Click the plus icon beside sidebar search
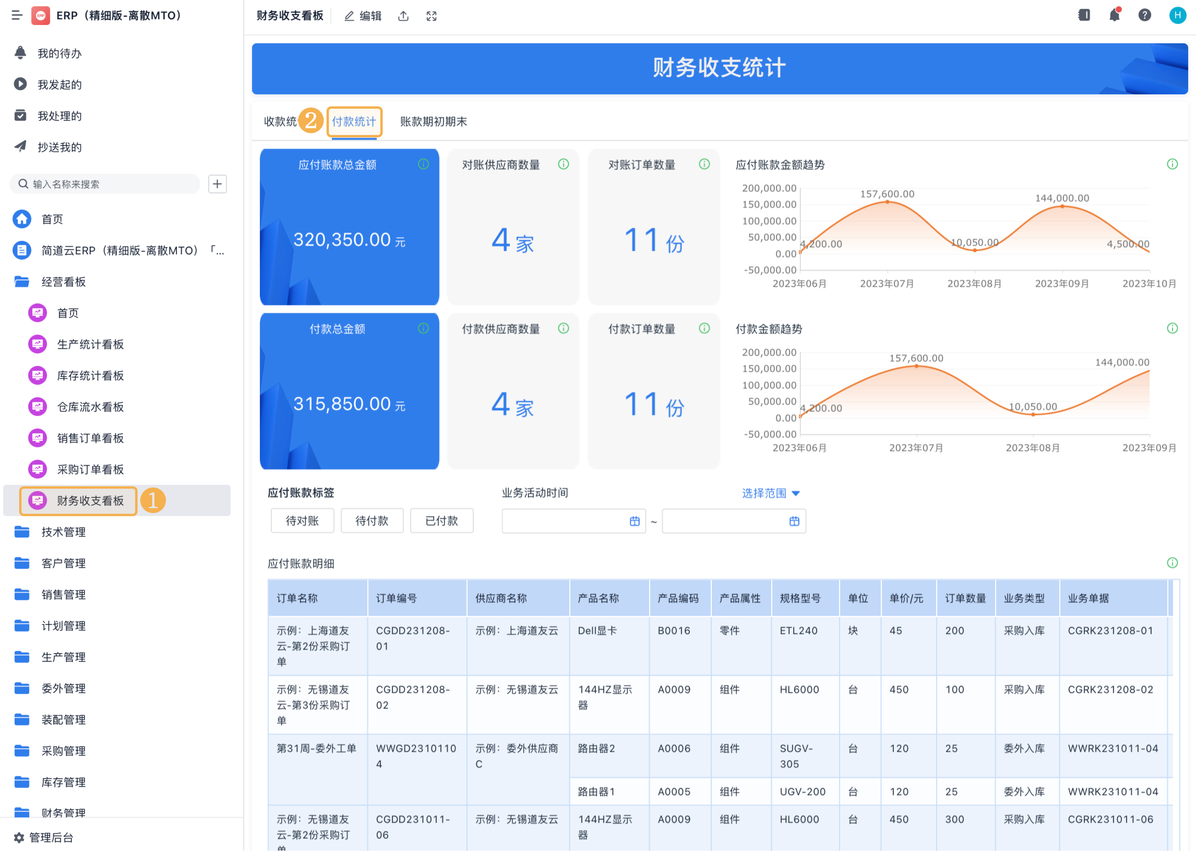The image size is (1196, 851). (217, 184)
